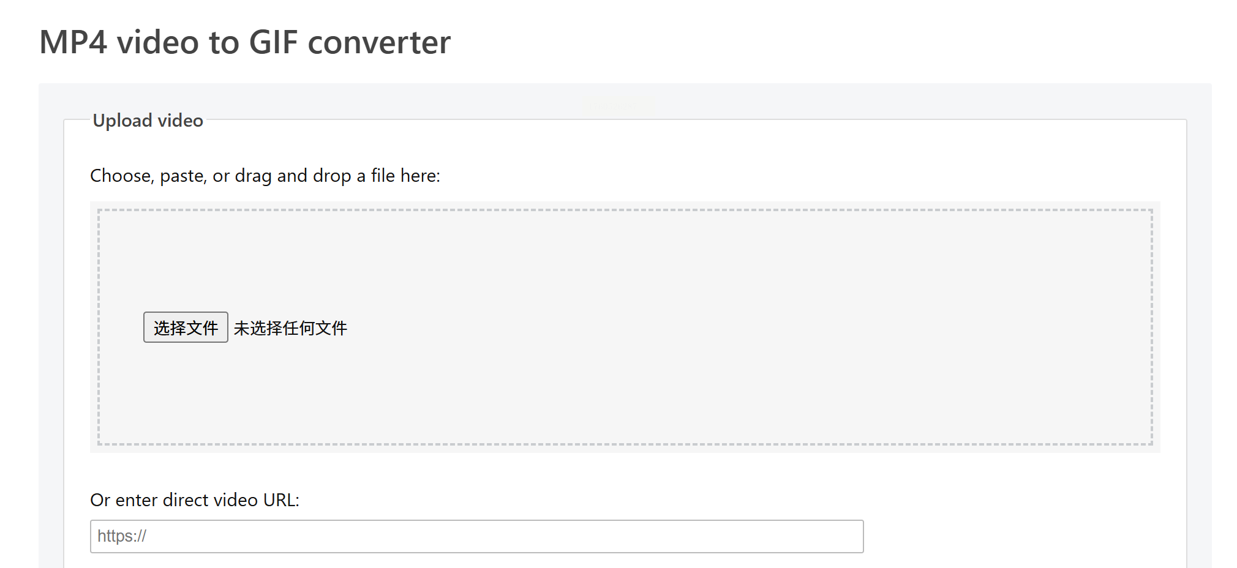Click the "MP4 video to GIF converter" heading
Image resolution: width=1237 pixels, height=568 pixels.
point(245,42)
